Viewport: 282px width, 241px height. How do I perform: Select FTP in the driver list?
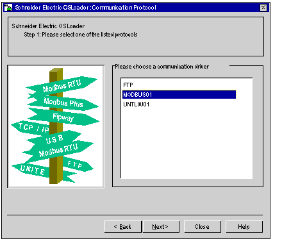pyautogui.click(x=179, y=85)
